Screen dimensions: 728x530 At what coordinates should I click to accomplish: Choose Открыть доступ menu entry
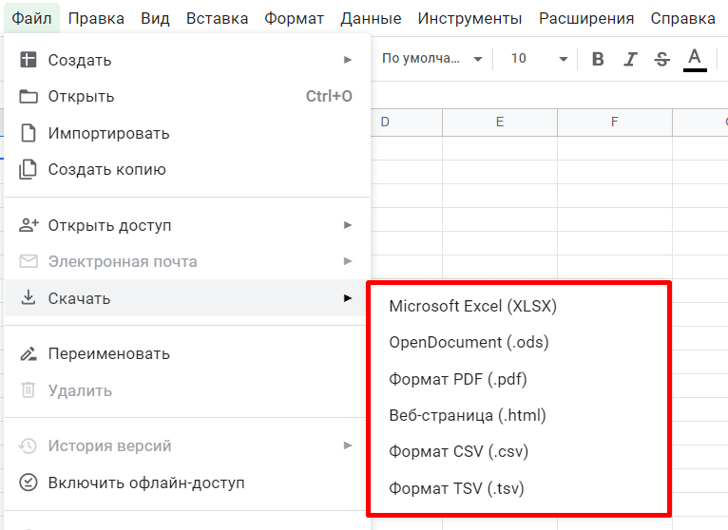[187, 225]
